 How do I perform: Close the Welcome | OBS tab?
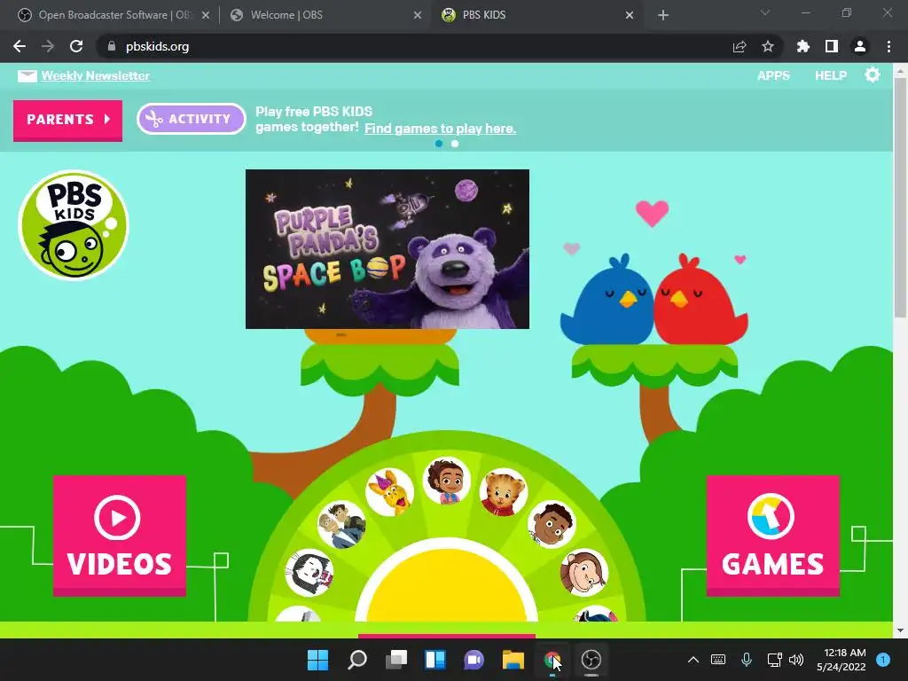tap(418, 15)
